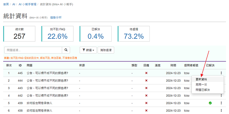Click the 來源 column header

82,65
